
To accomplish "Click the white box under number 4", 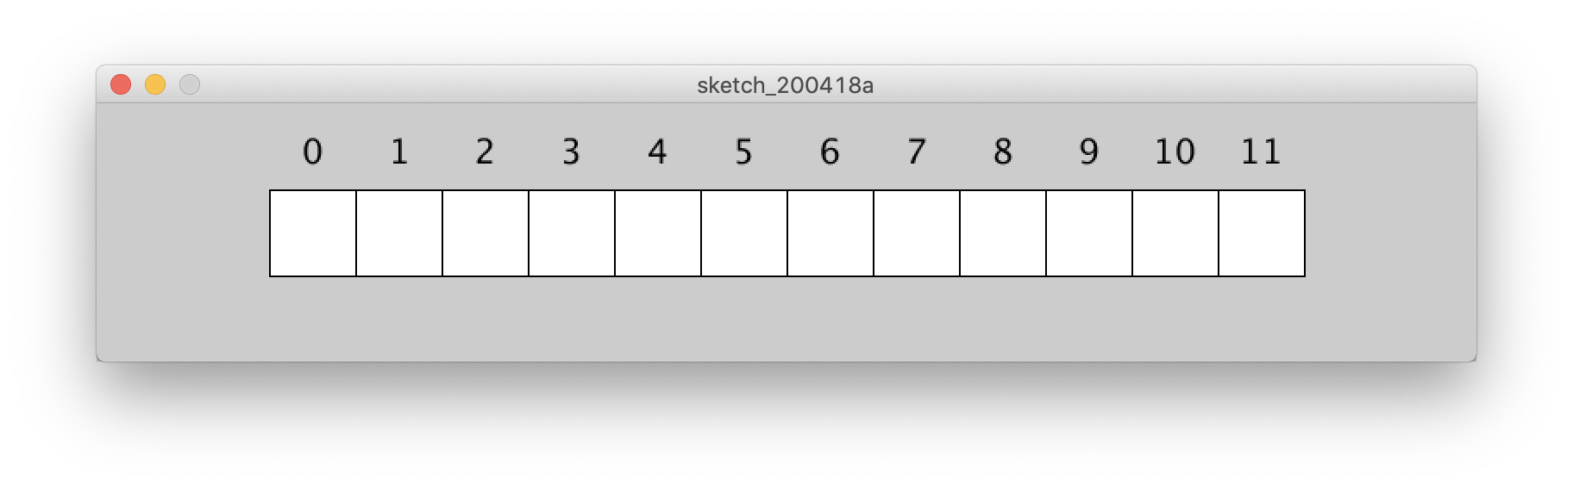I will 658,233.
